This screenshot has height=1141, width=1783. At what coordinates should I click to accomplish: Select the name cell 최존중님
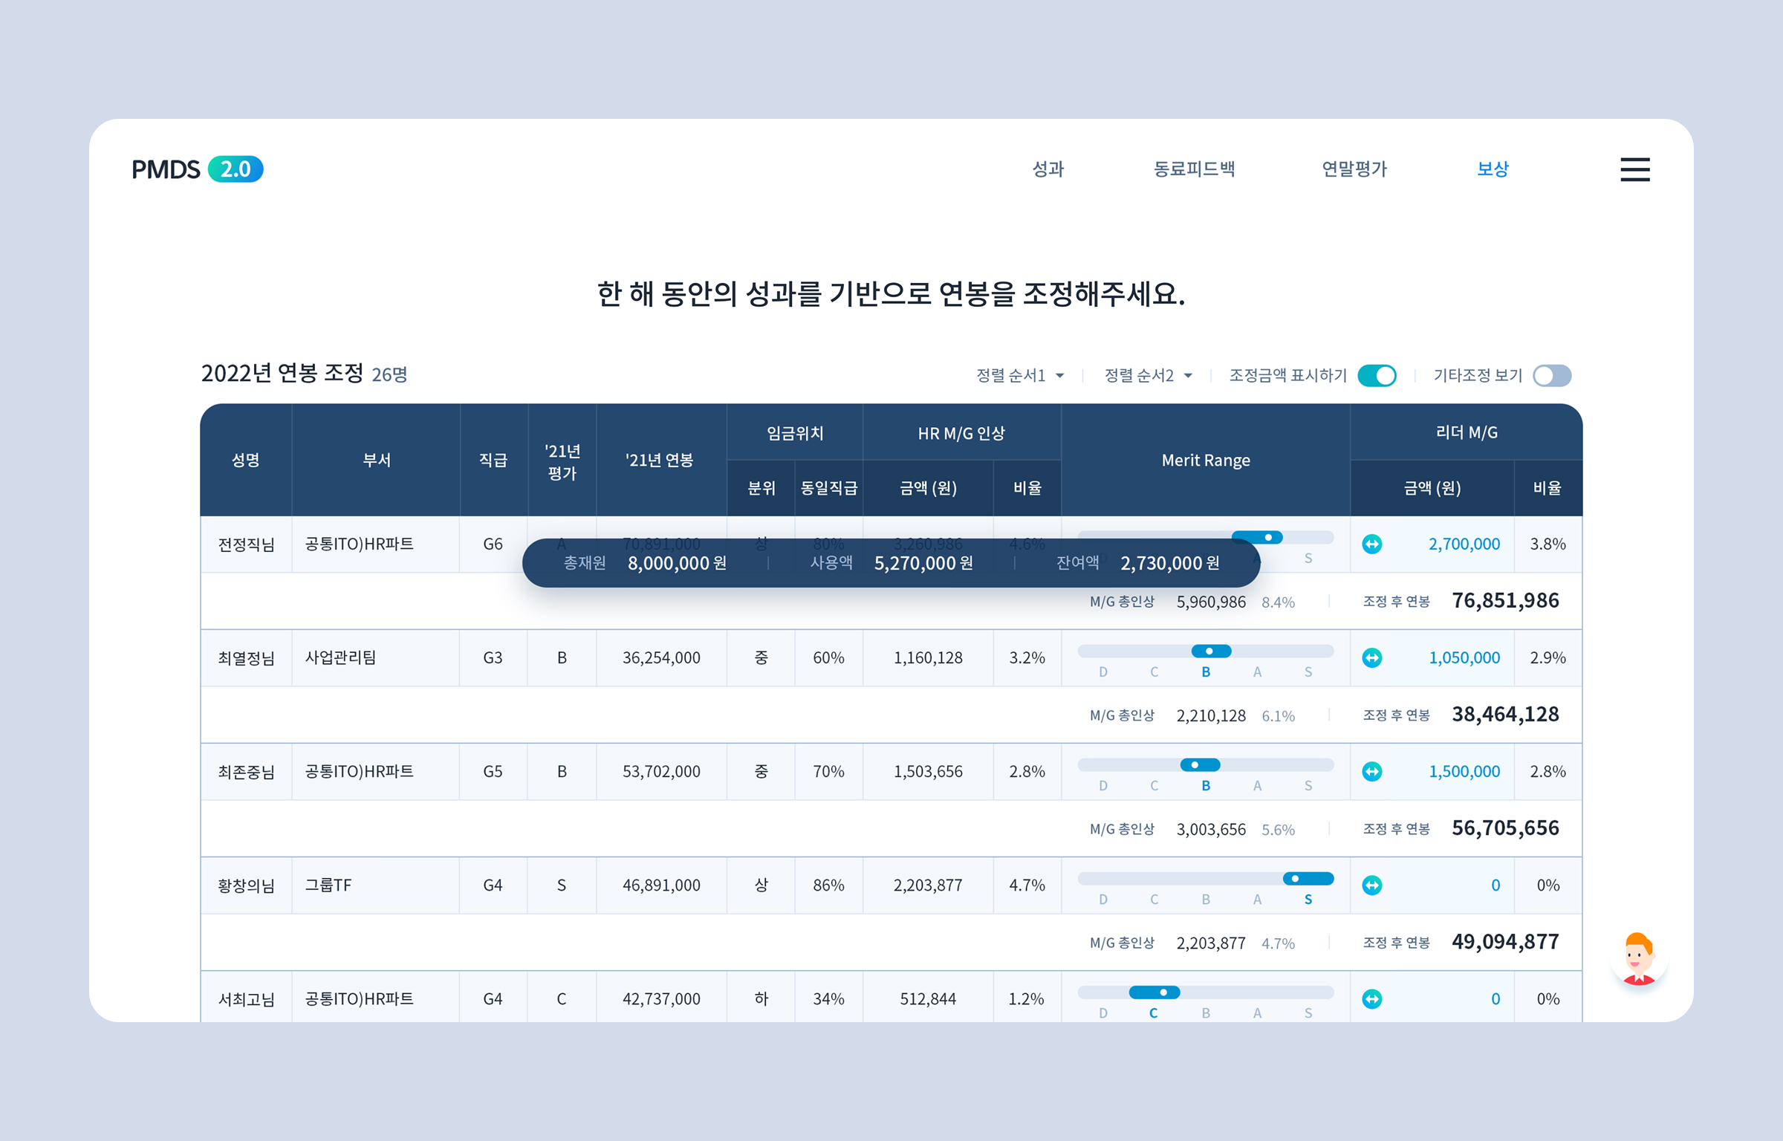pyautogui.click(x=246, y=771)
